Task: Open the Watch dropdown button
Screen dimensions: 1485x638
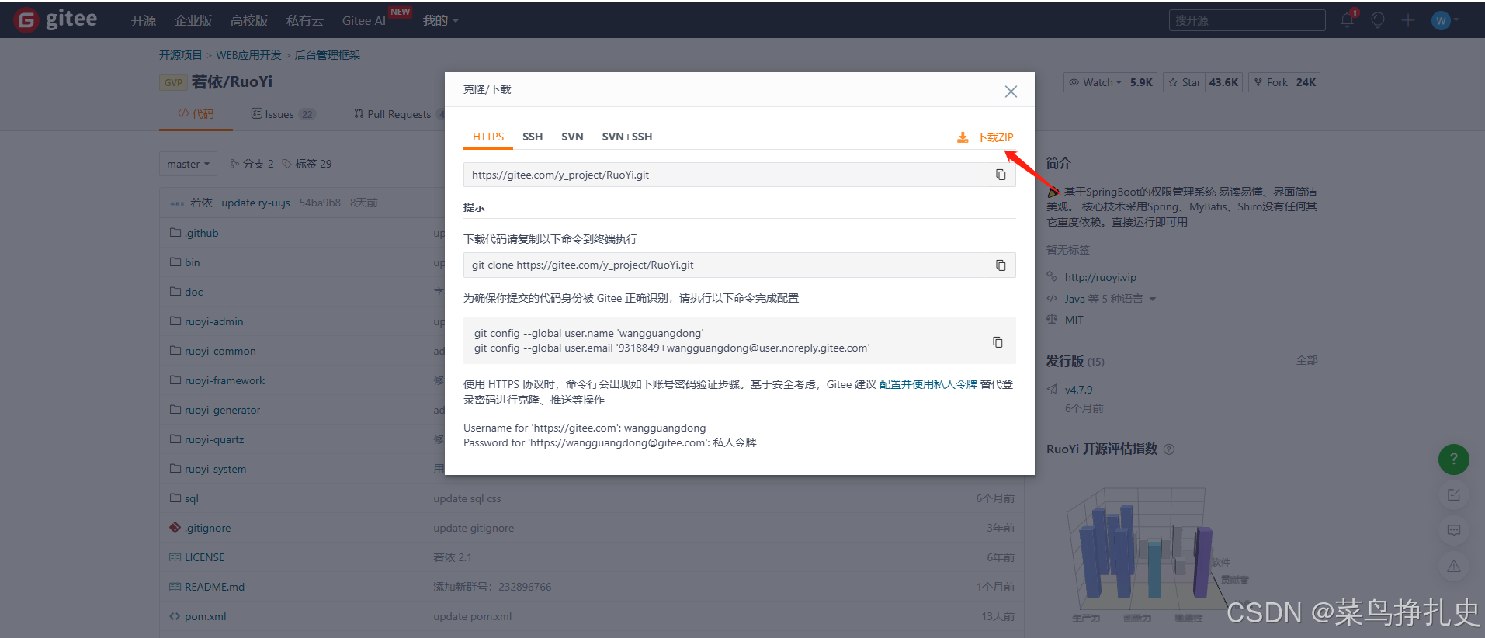Action: pyautogui.click(x=1095, y=82)
